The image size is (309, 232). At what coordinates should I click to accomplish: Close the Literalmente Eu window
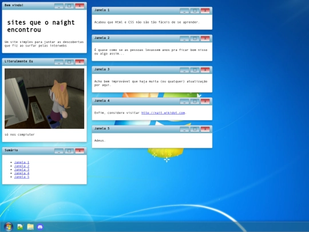click(x=80, y=62)
